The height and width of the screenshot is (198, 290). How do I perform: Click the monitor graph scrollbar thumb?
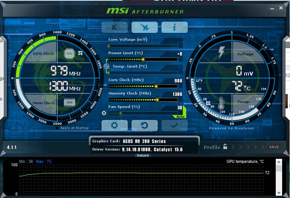tap(279, 168)
